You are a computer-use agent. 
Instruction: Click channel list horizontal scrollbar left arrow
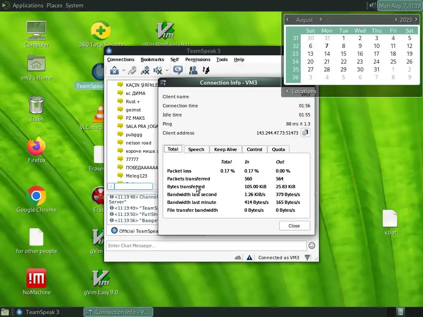coord(111,186)
